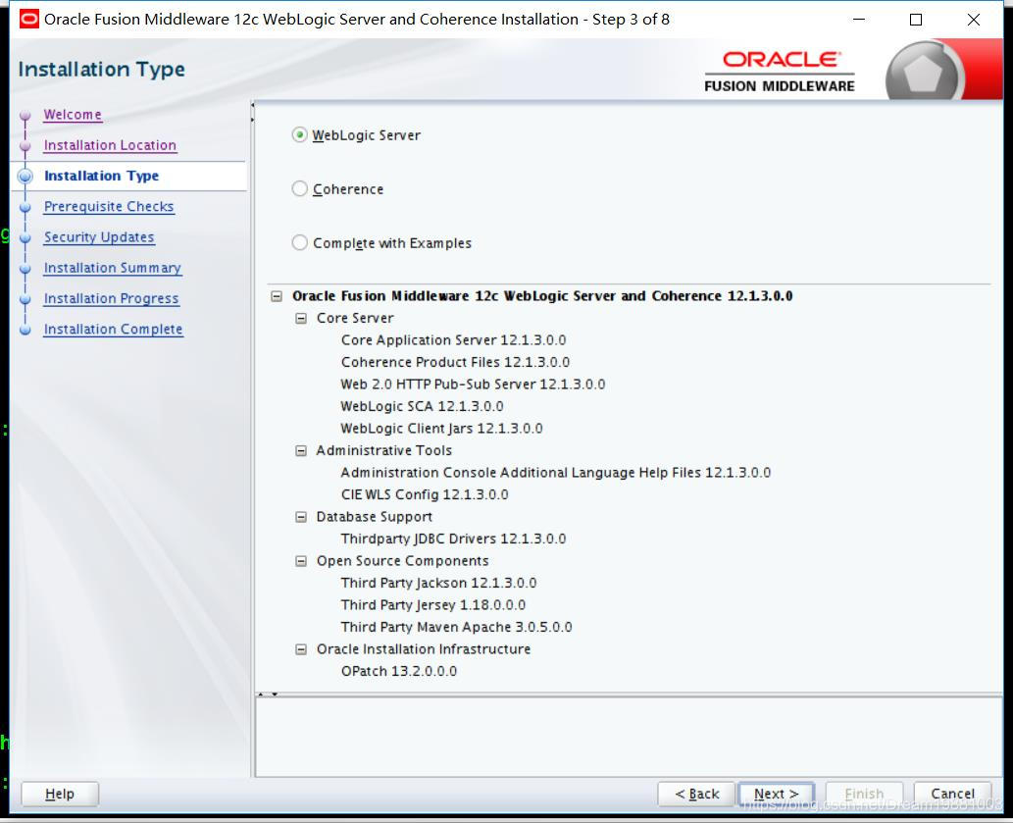Select Complete with Examples radio button

(x=299, y=243)
